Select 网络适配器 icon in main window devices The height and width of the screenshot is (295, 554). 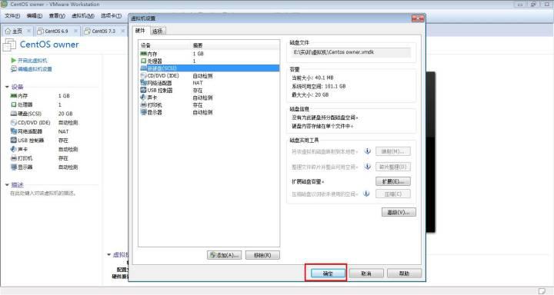(x=13, y=131)
